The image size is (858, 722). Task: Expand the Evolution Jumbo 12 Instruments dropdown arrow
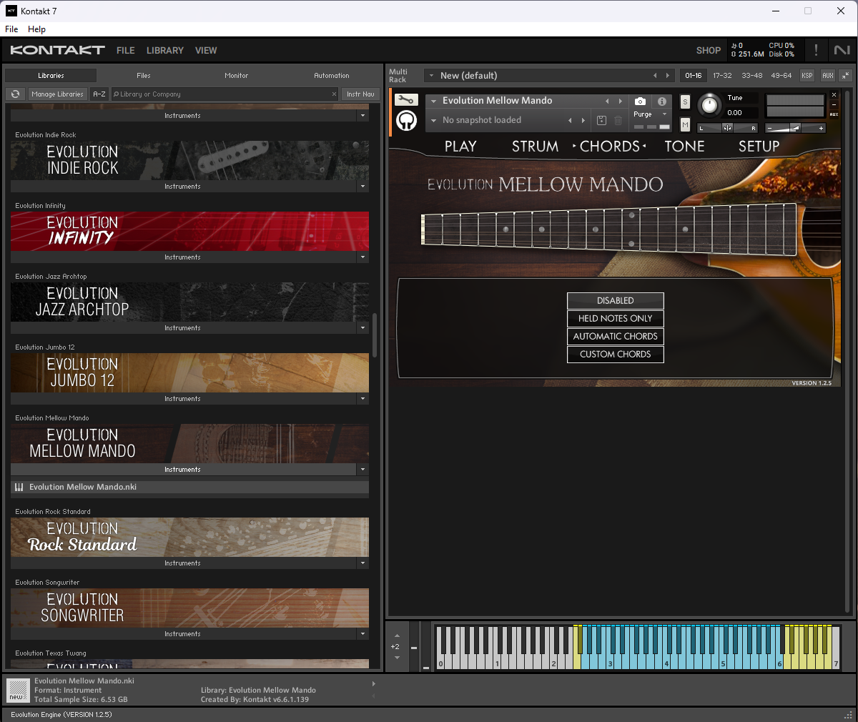click(x=363, y=398)
